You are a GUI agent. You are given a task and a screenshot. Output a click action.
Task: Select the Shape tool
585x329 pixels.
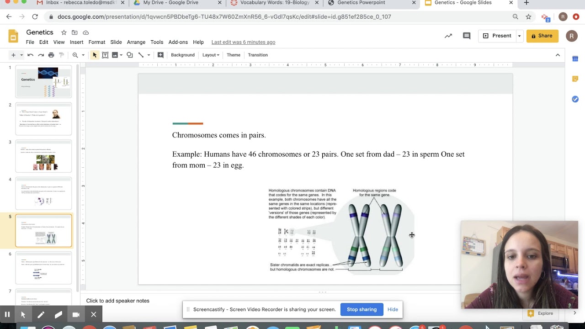pos(130,55)
